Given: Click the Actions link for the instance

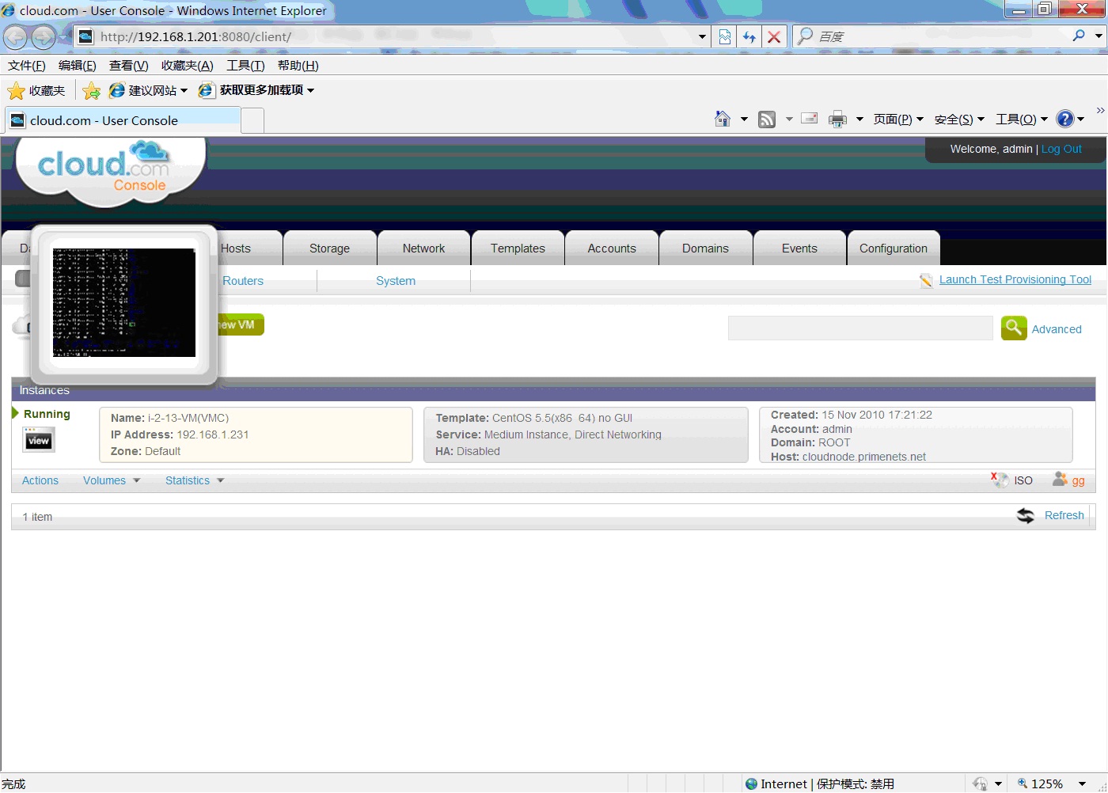Looking at the screenshot, I should 40,480.
